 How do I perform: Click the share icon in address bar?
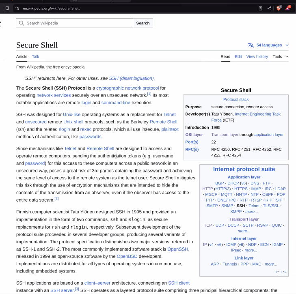point(269,8)
